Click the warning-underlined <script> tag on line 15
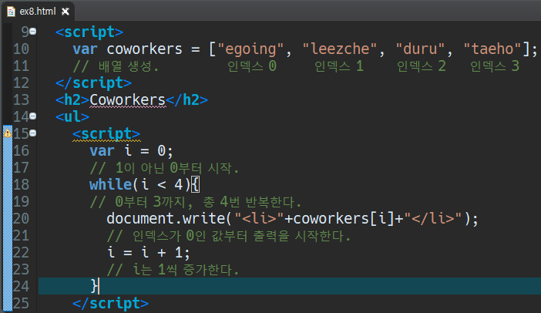Screen dimensions: 541x313 click(106, 134)
